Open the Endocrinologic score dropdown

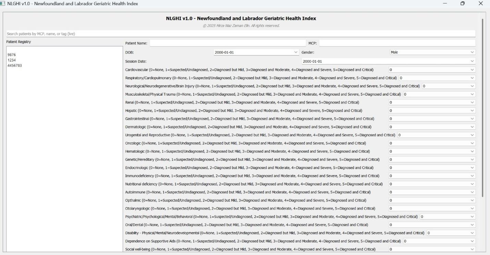click(432, 168)
